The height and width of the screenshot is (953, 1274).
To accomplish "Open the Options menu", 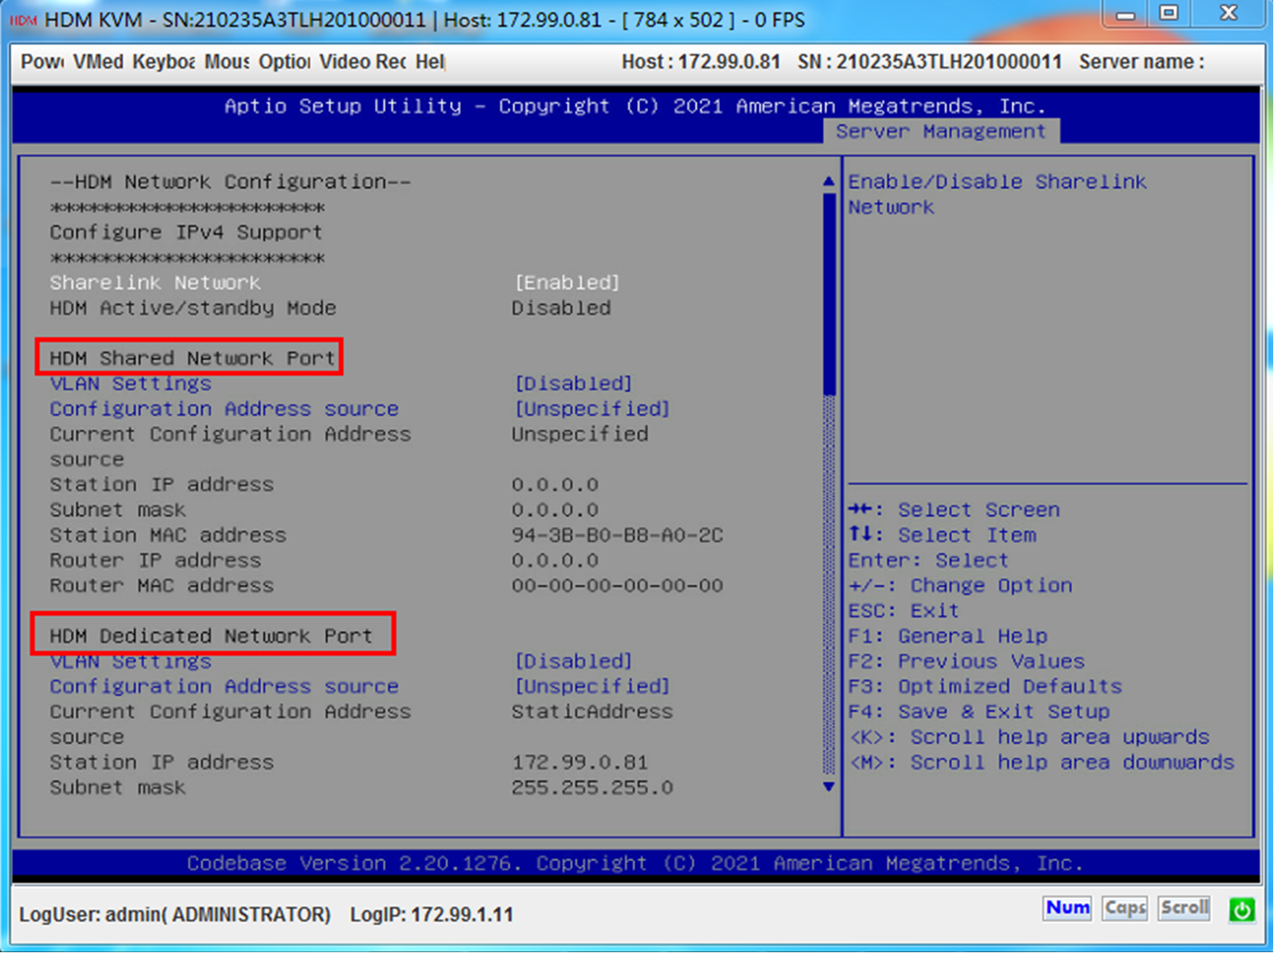I will [284, 61].
